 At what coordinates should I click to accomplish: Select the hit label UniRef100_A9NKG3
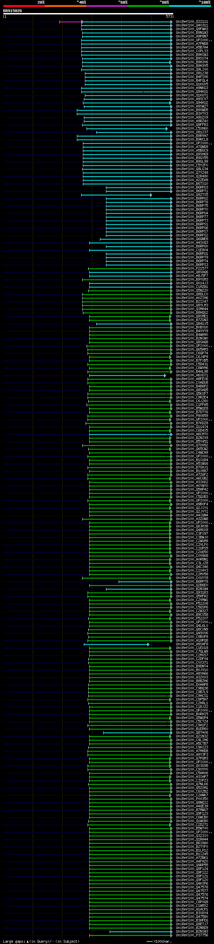pyautogui.click(x=192, y=88)
